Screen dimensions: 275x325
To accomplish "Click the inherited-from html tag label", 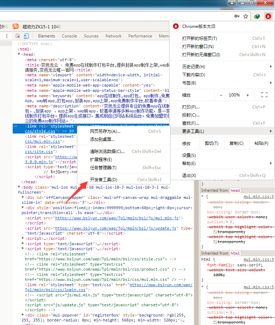I will click(235, 253).
